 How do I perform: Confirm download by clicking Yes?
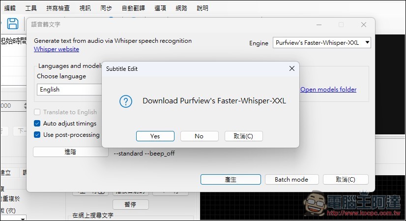tap(155, 136)
